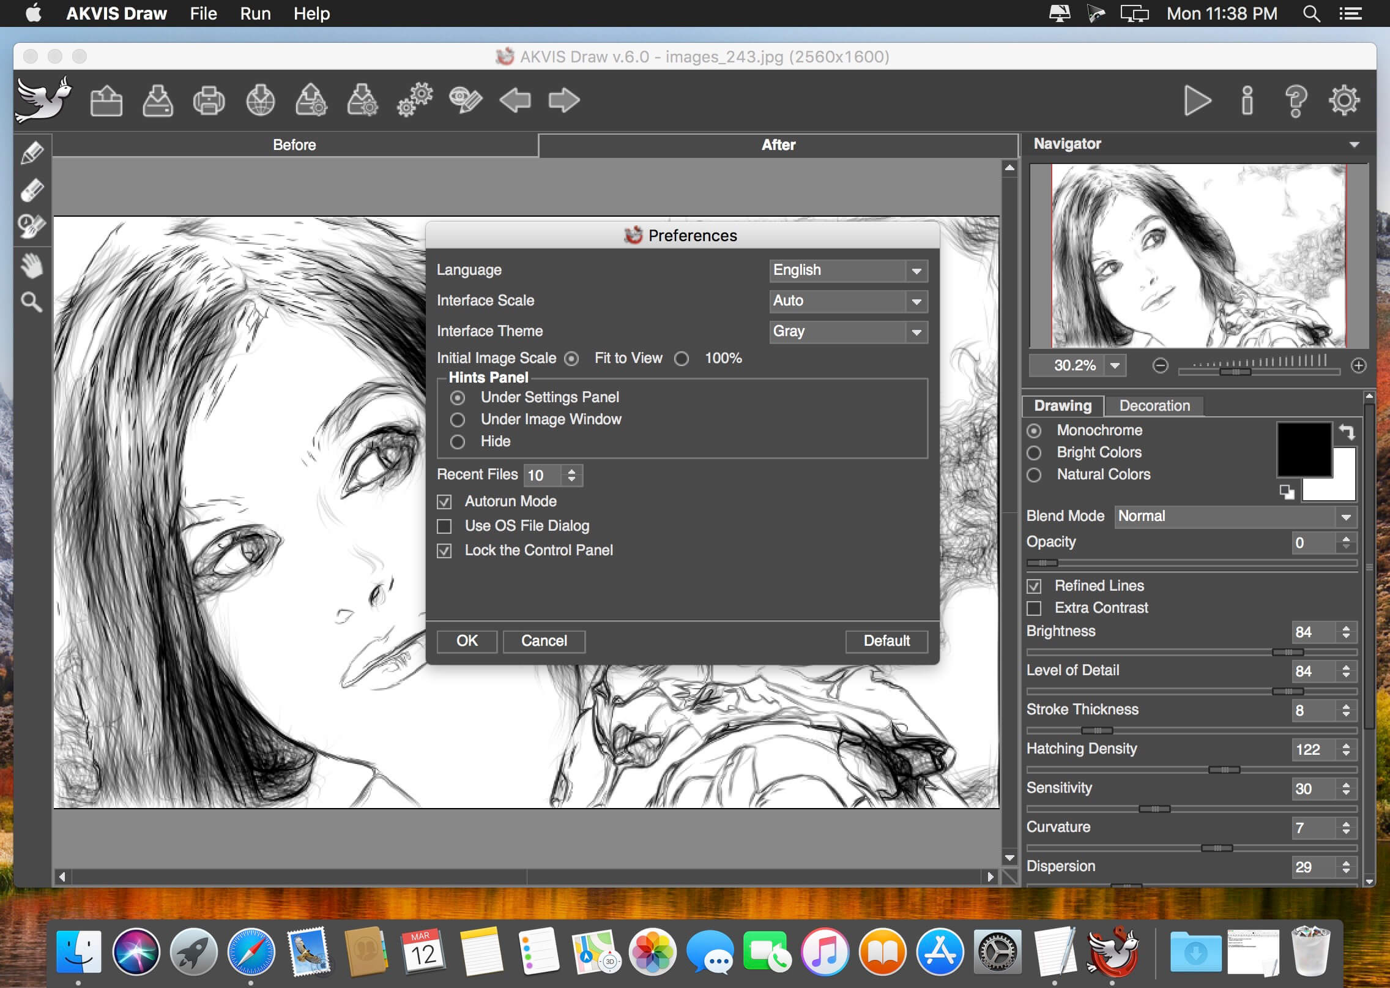Click the Hatching Density value stepper
1390x988 pixels.
point(1346,750)
